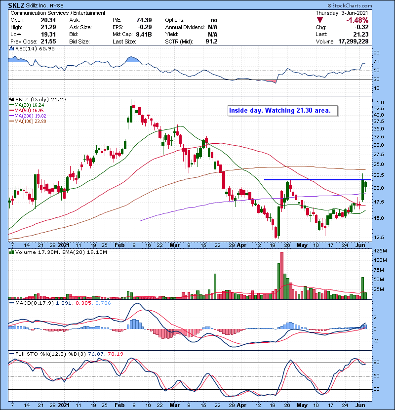This screenshot has width=395, height=410.
Task: Click the Mkt Cap value 8.41B
Action: [x=144, y=34]
